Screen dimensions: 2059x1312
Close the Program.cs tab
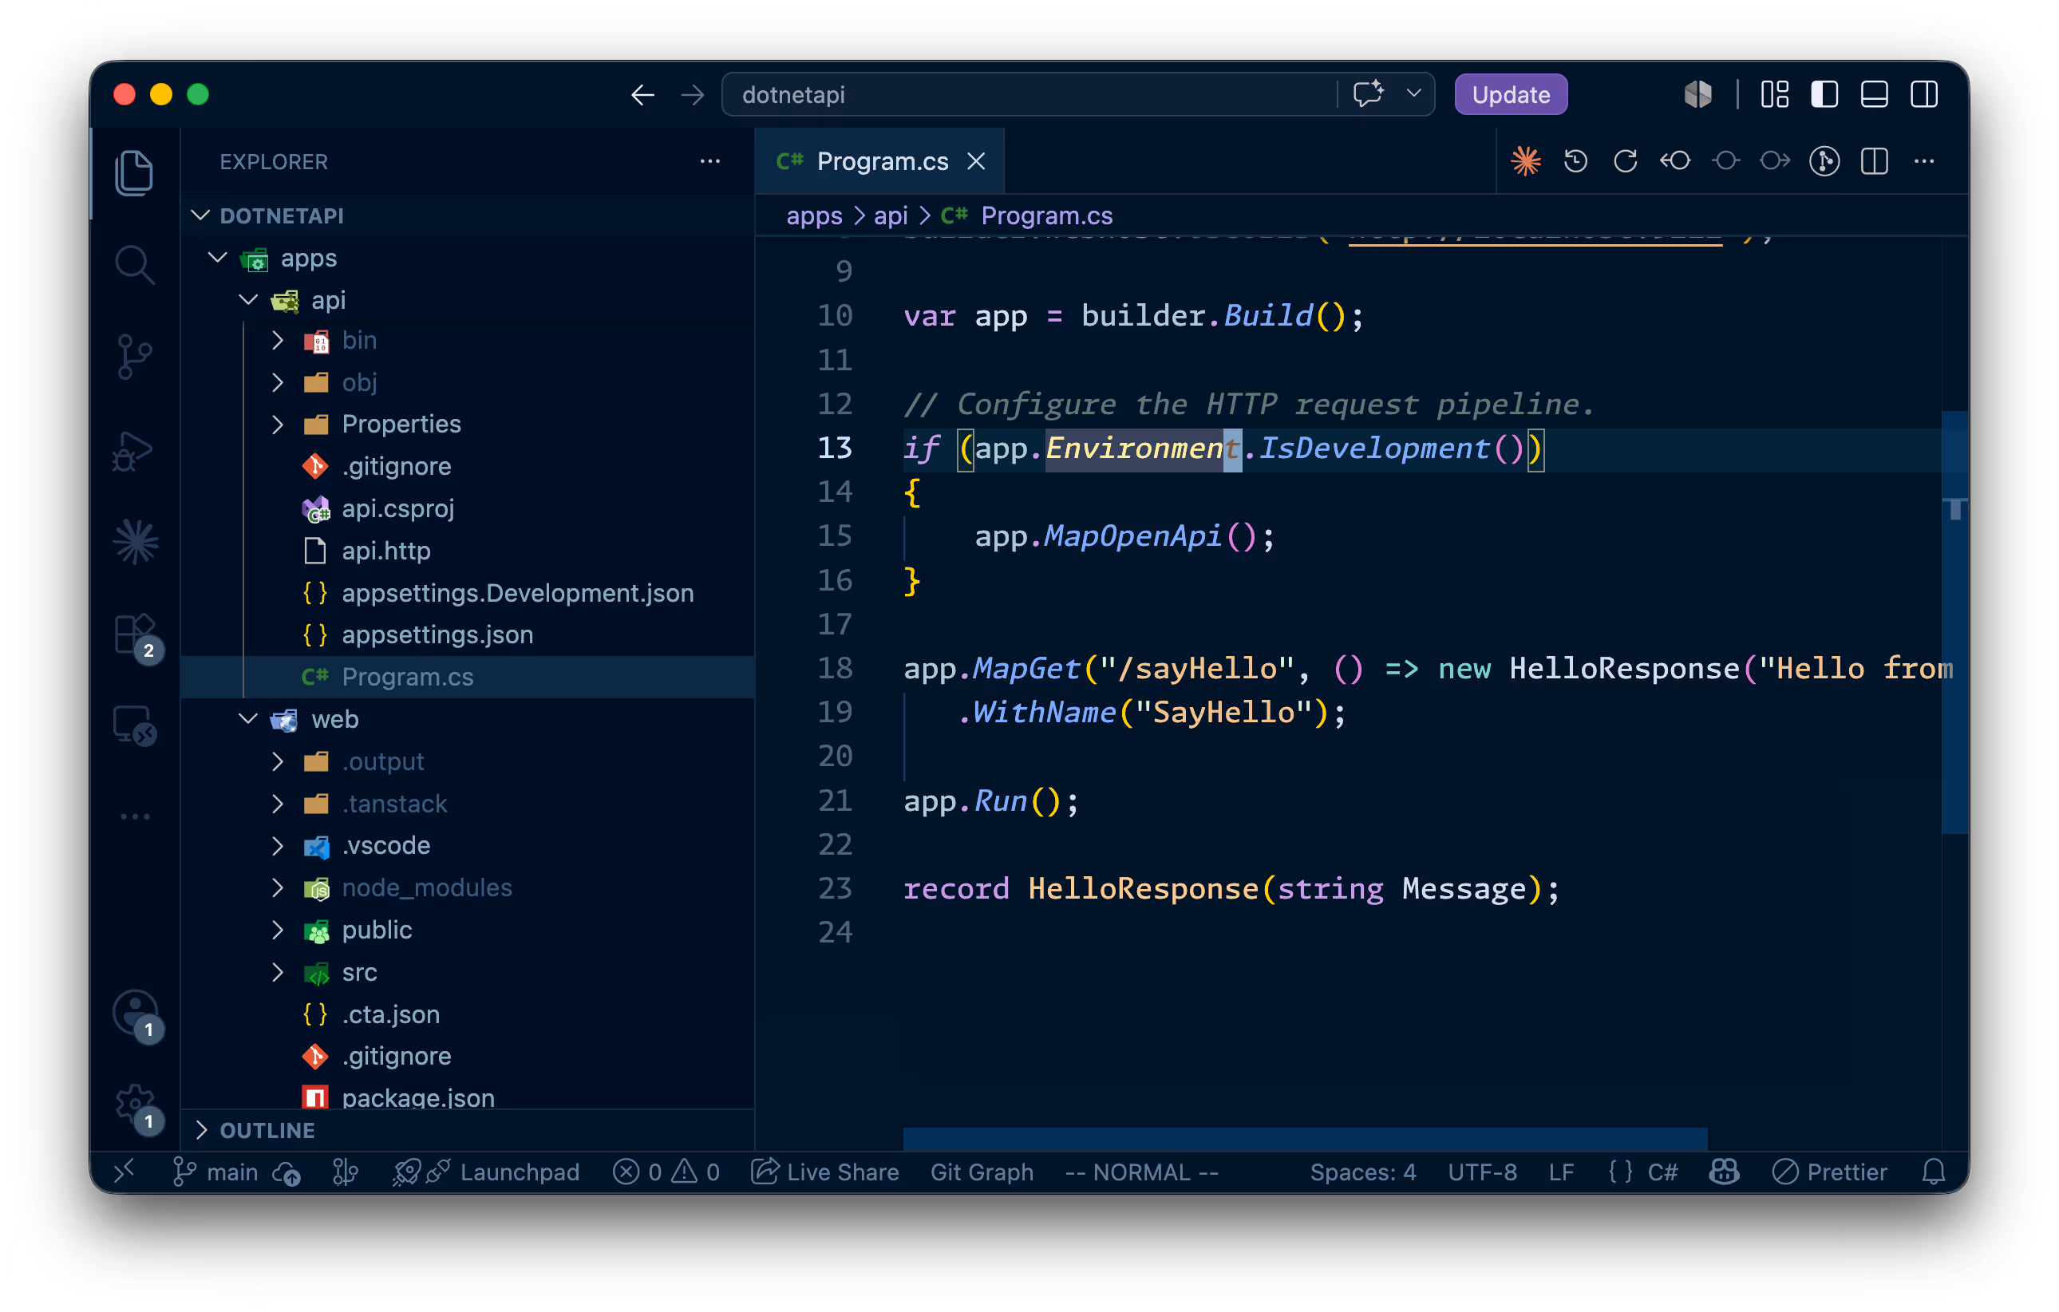point(977,160)
